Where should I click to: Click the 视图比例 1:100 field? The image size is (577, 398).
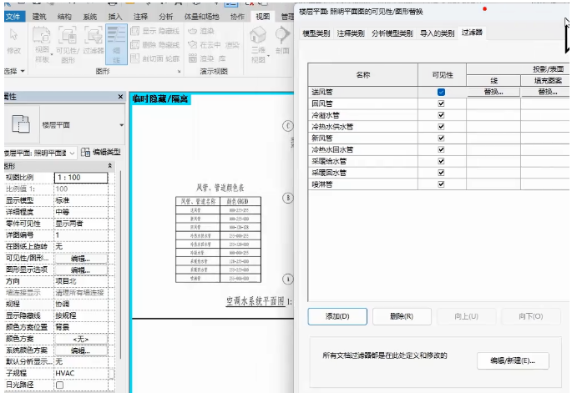(x=80, y=178)
